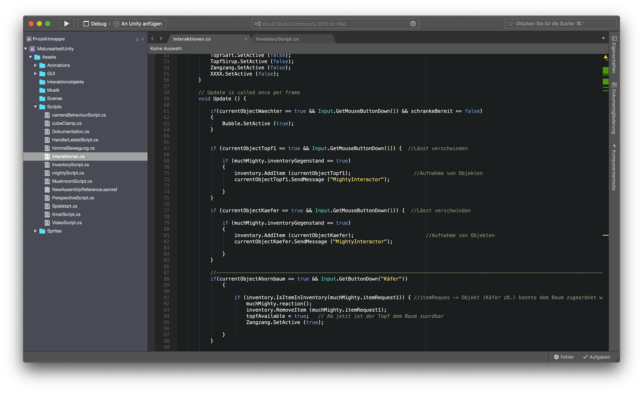Dock the Projektmappe panel icon
The image size is (643, 393).
click(x=137, y=39)
